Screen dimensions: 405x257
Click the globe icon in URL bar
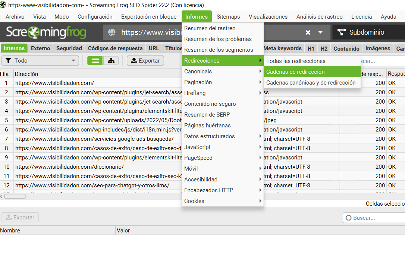[x=112, y=32]
